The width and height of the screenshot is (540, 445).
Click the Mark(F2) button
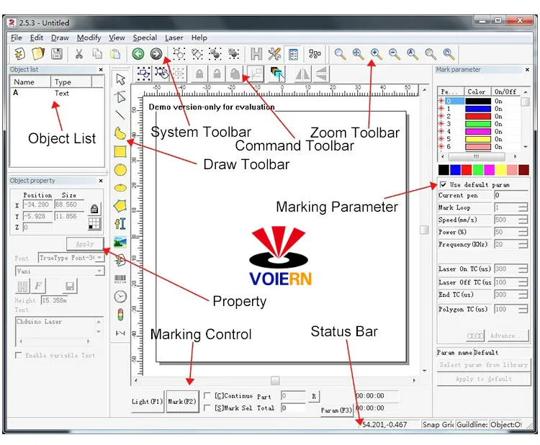click(182, 402)
